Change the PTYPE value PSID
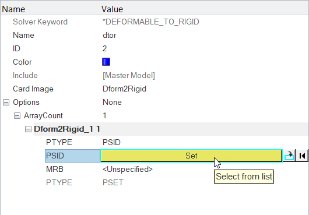 click(x=111, y=142)
